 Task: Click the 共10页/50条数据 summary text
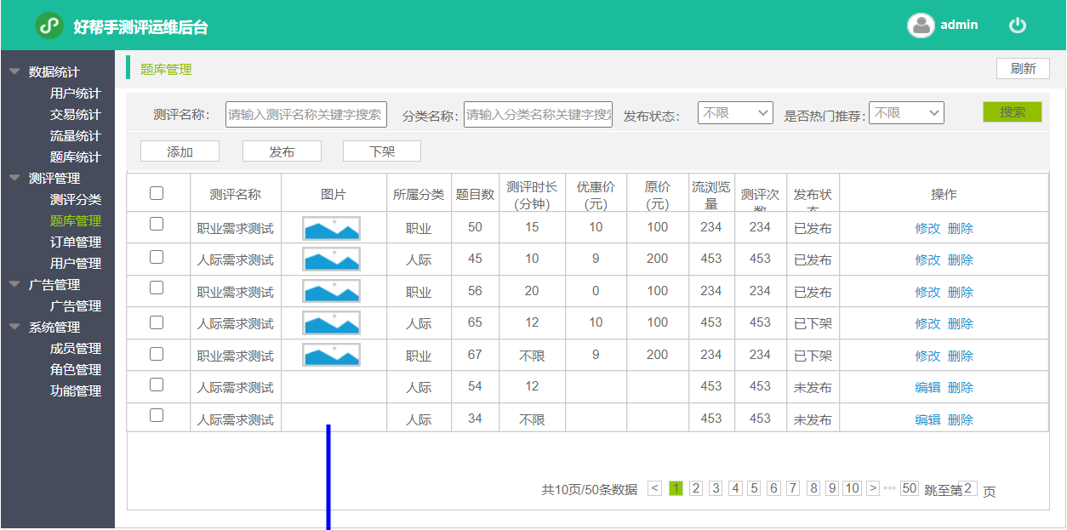point(589,490)
